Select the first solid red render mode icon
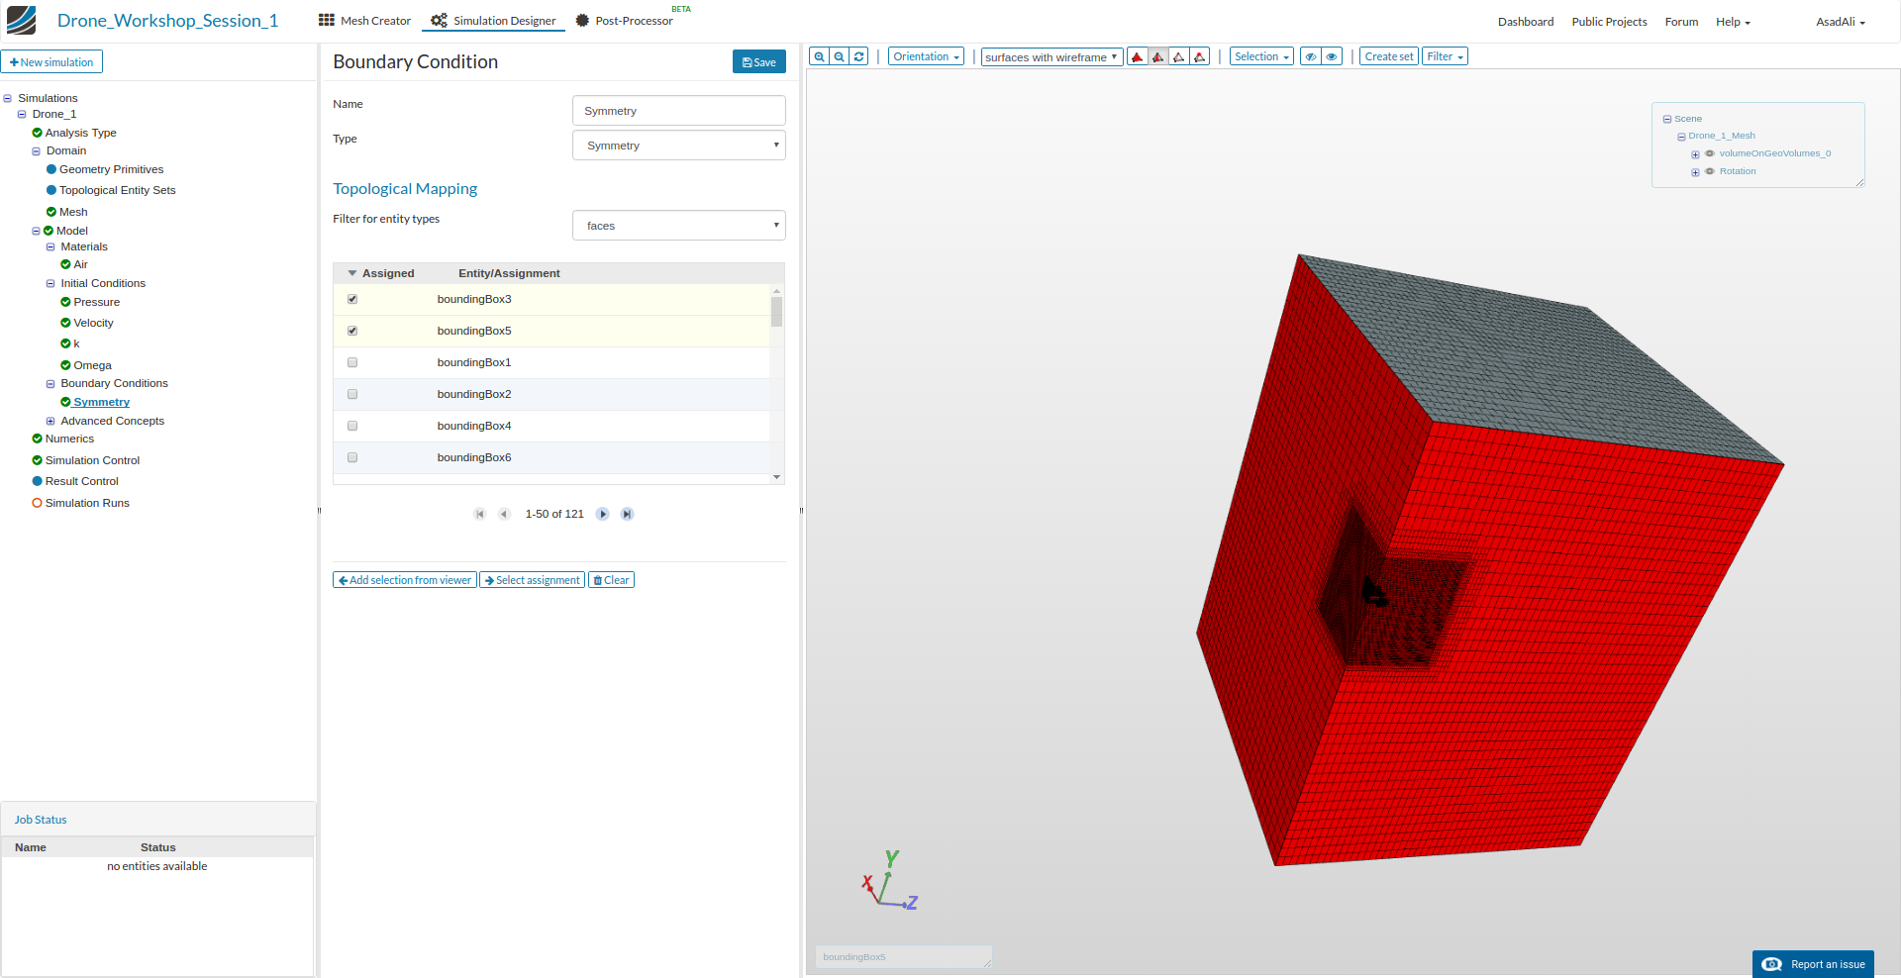1901x978 pixels. coord(1138,56)
